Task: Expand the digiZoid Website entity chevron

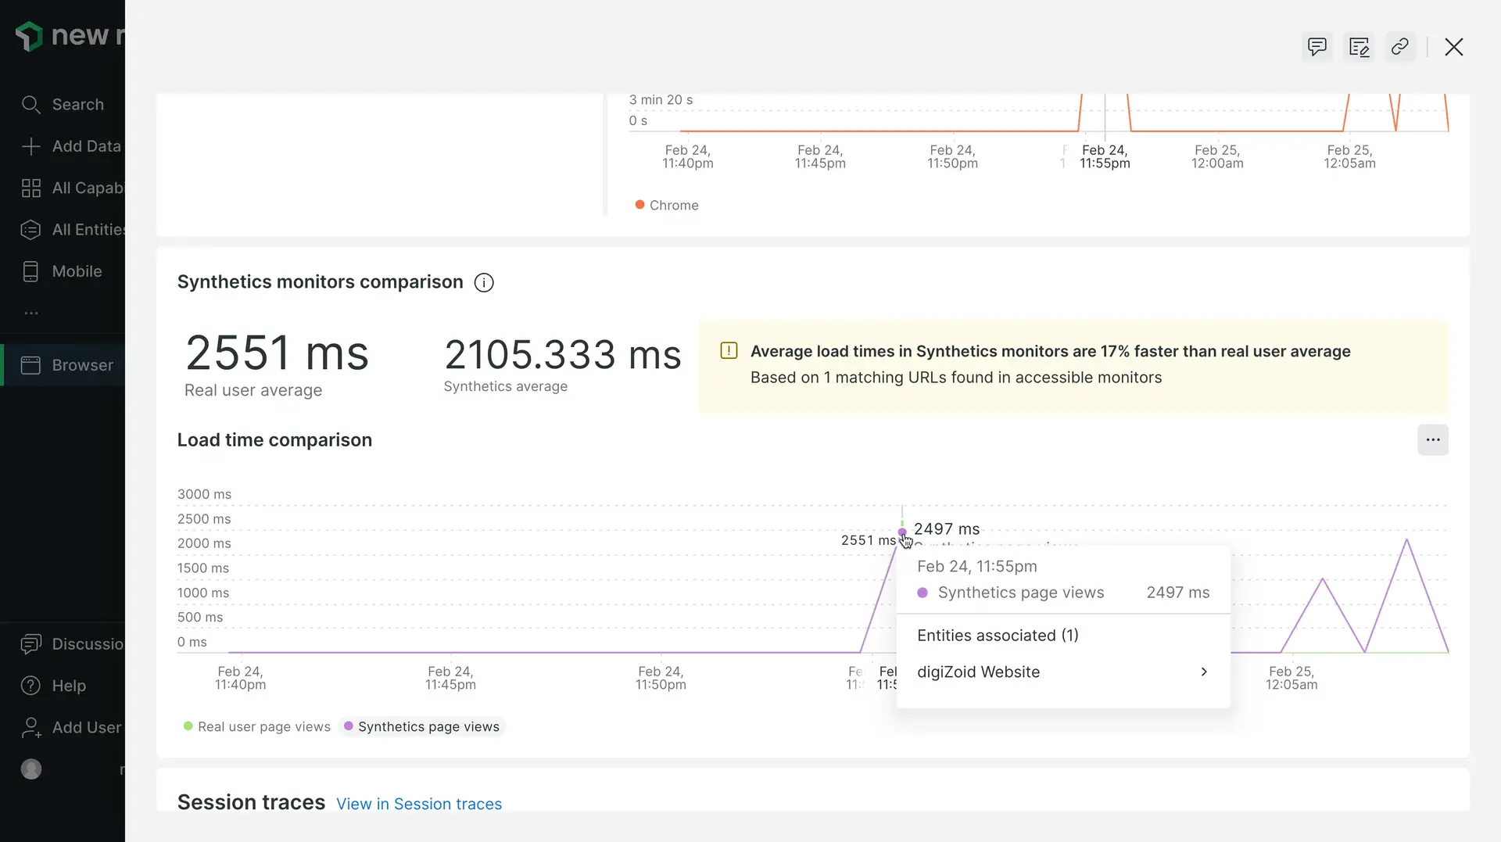Action: 1204,672
